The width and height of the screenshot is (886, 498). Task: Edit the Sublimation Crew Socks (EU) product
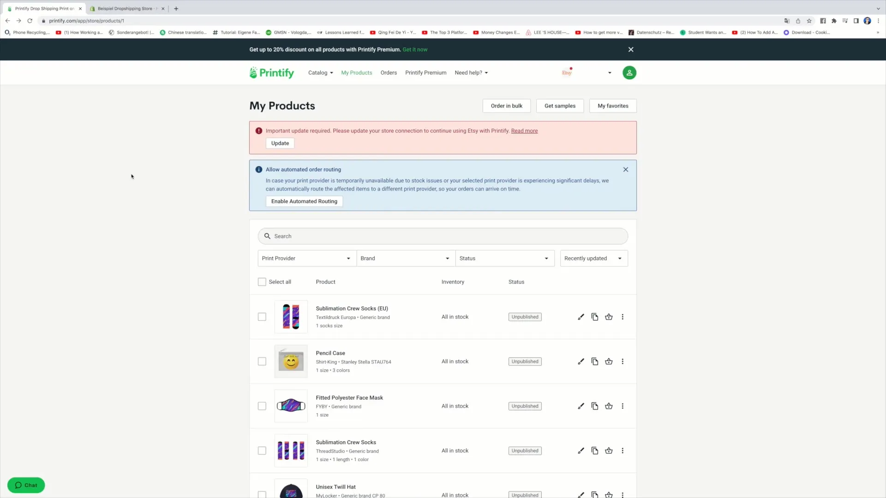click(x=581, y=317)
